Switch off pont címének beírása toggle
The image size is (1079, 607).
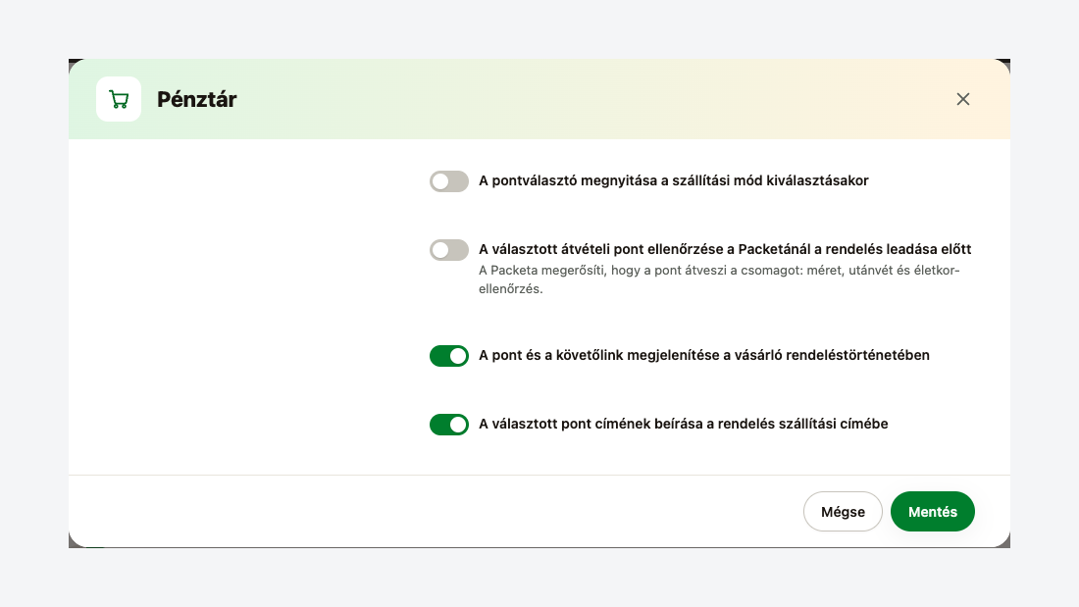(x=448, y=425)
